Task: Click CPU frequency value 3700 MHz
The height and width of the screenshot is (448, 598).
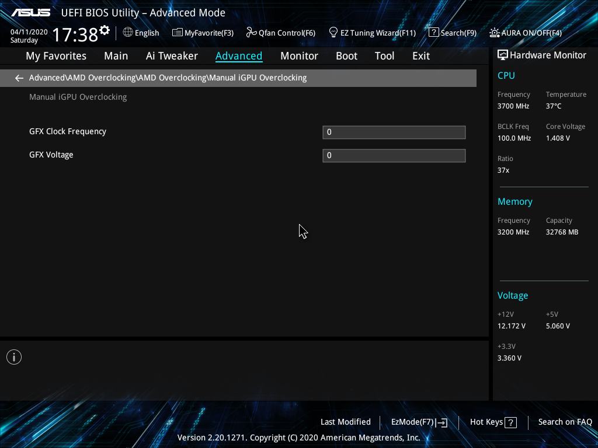Action: click(x=513, y=106)
